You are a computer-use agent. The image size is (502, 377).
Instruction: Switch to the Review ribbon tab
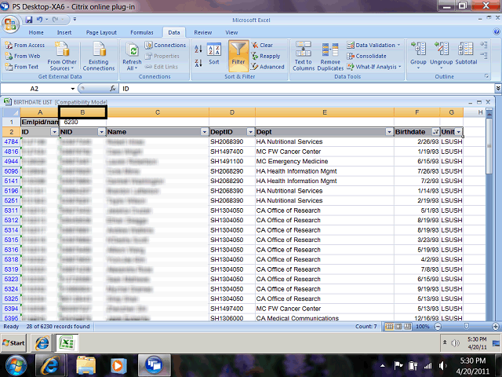tap(202, 32)
